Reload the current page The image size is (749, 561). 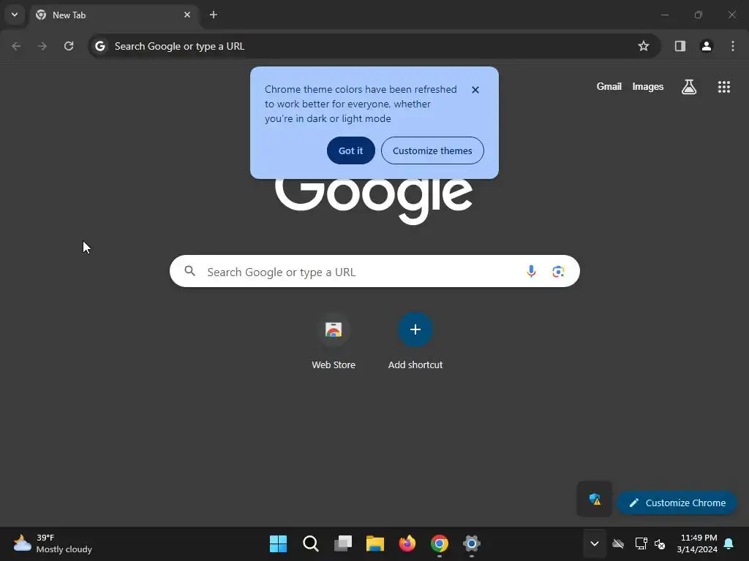point(69,46)
